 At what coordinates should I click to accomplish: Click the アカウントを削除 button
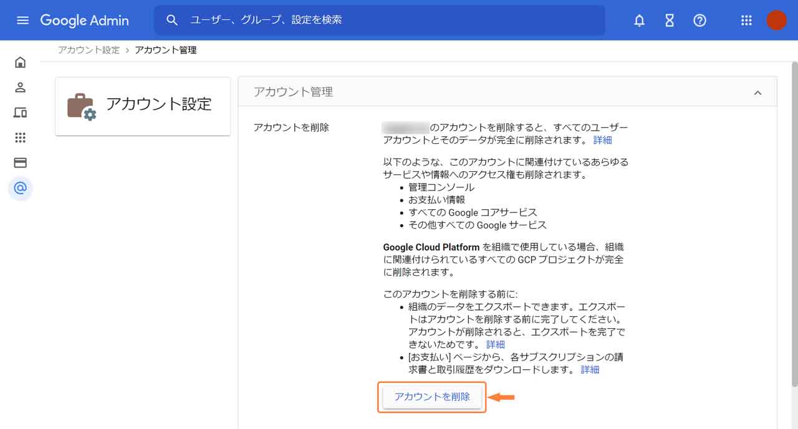click(x=432, y=397)
